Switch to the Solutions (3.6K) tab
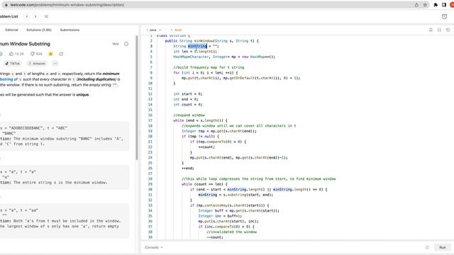Viewport: 454px width, 255px height. 39,30
